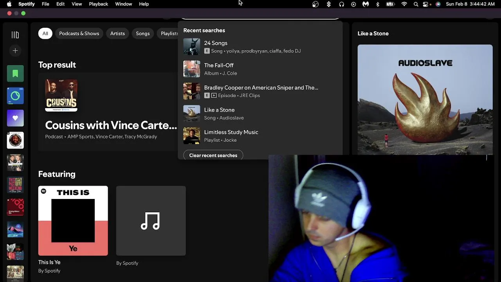
Task: Click Limitless Study Music playlist thumbnail
Action: [191, 136]
